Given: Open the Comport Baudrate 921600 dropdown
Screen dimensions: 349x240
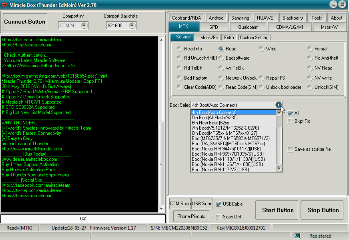Looking at the screenshot, I should 132,25.
